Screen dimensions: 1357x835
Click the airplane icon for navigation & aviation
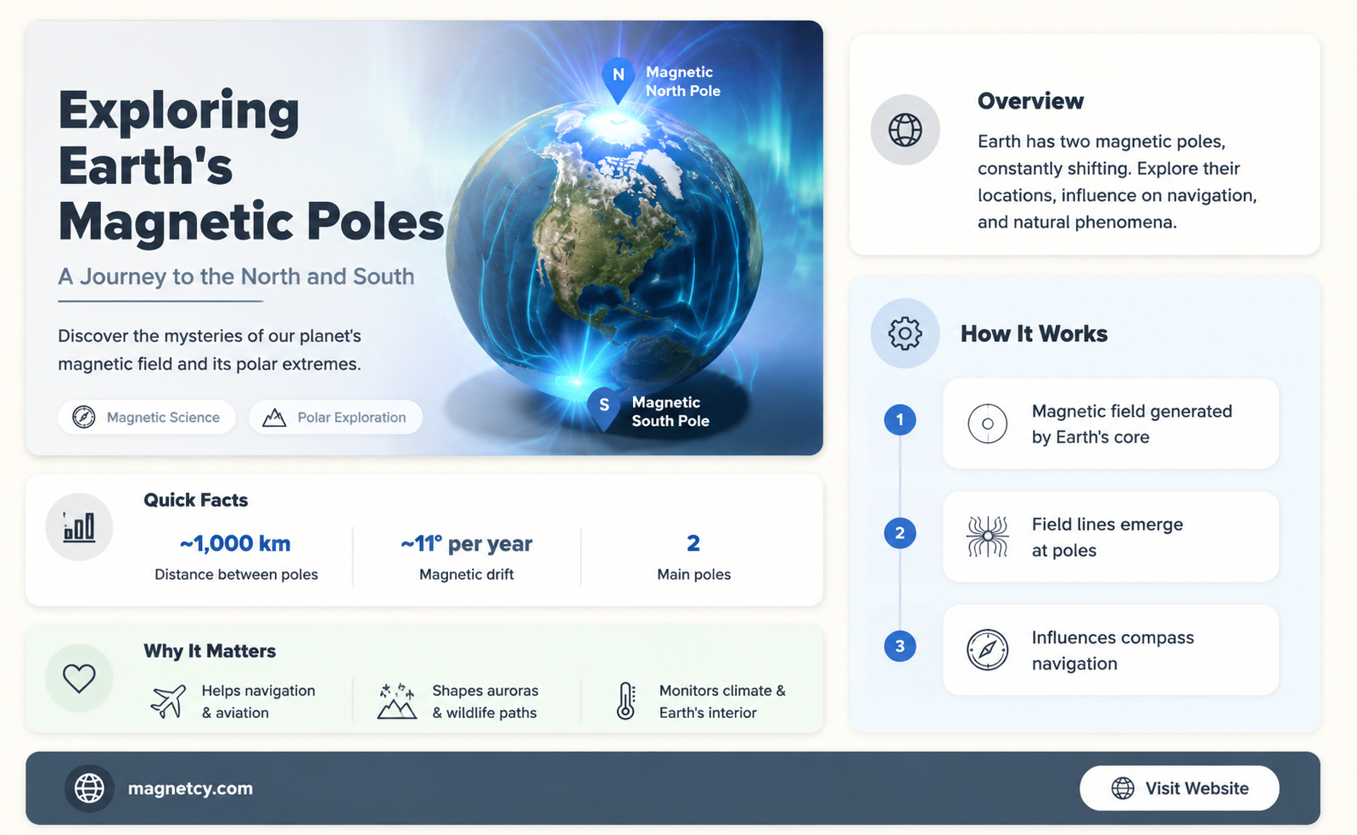[x=168, y=702]
